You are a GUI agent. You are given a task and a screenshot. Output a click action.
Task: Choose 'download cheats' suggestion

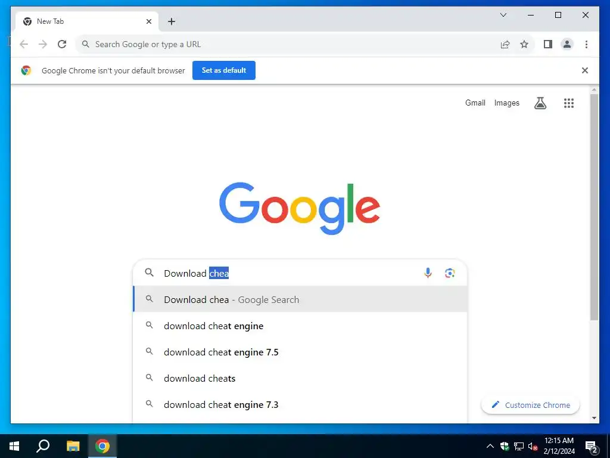(300, 378)
